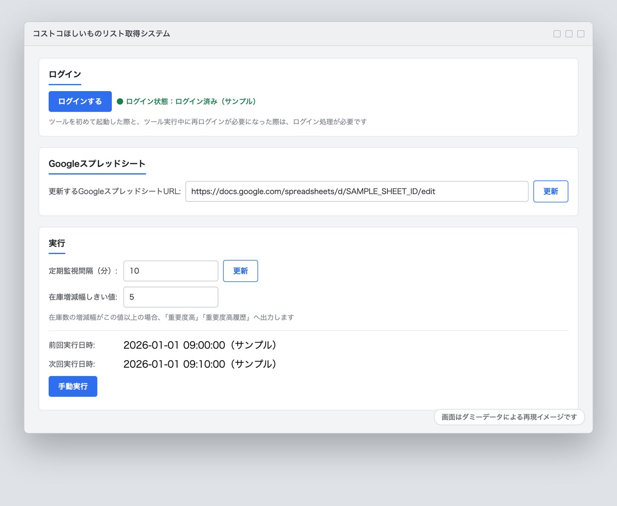
Task: Click the 更新 button beside the spreadsheet URL
Action: click(x=551, y=191)
